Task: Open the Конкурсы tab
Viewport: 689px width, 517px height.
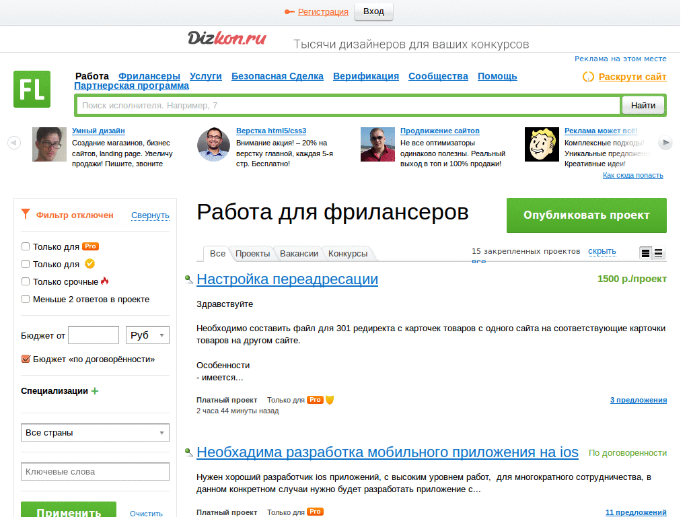Action: click(x=349, y=254)
